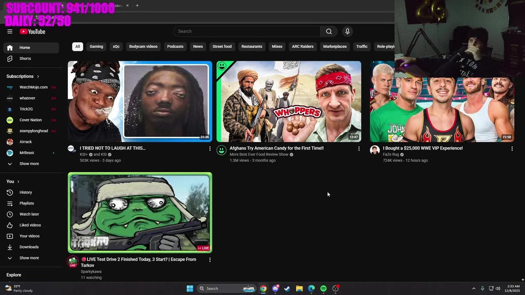Open Steam from the taskbar
The image size is (525, 295).
click(287, 288)
